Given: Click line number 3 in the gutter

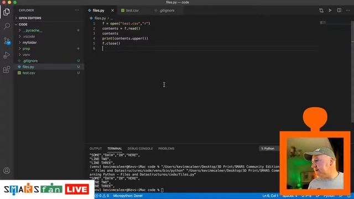Looking at the screenshot, I should (x=94, y=33).
